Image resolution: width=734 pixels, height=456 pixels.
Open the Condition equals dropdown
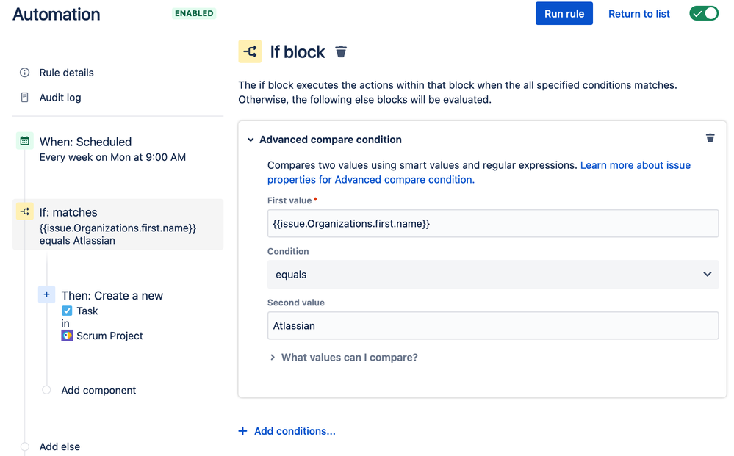click(x=493, y=275)
